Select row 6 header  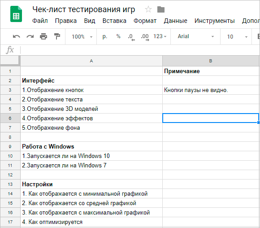[10, 118]
